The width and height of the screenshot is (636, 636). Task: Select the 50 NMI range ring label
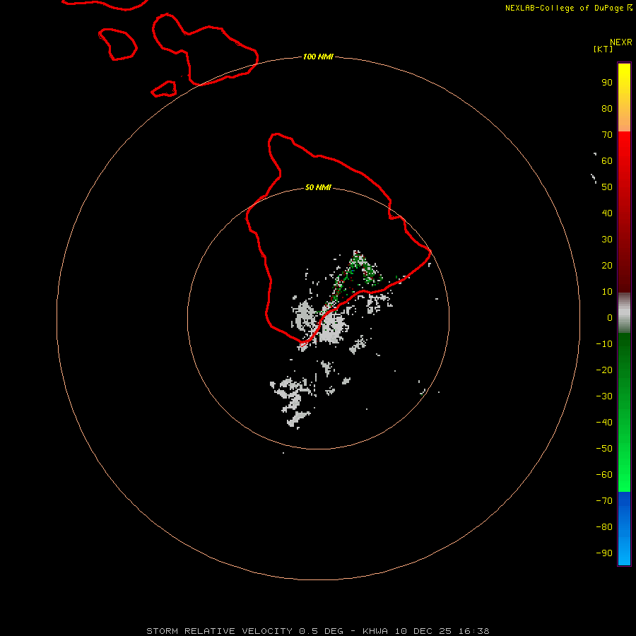[x=318, y=187]
